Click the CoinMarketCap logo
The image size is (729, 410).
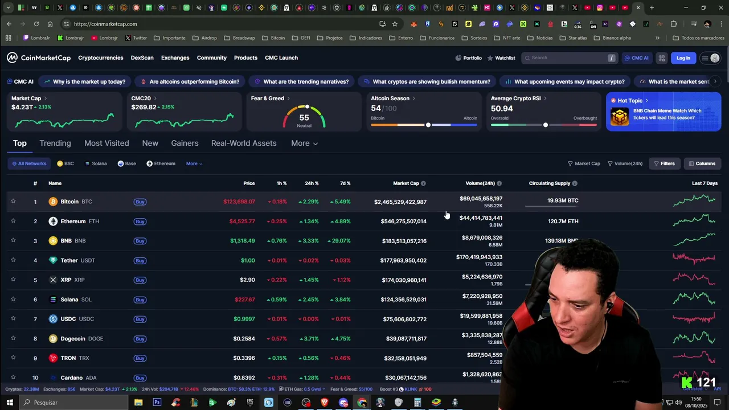[39, 58]
